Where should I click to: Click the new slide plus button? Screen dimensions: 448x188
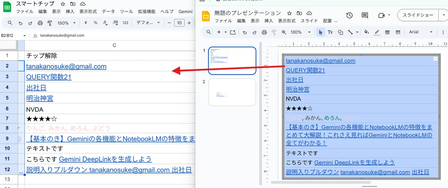click(219, 32)
